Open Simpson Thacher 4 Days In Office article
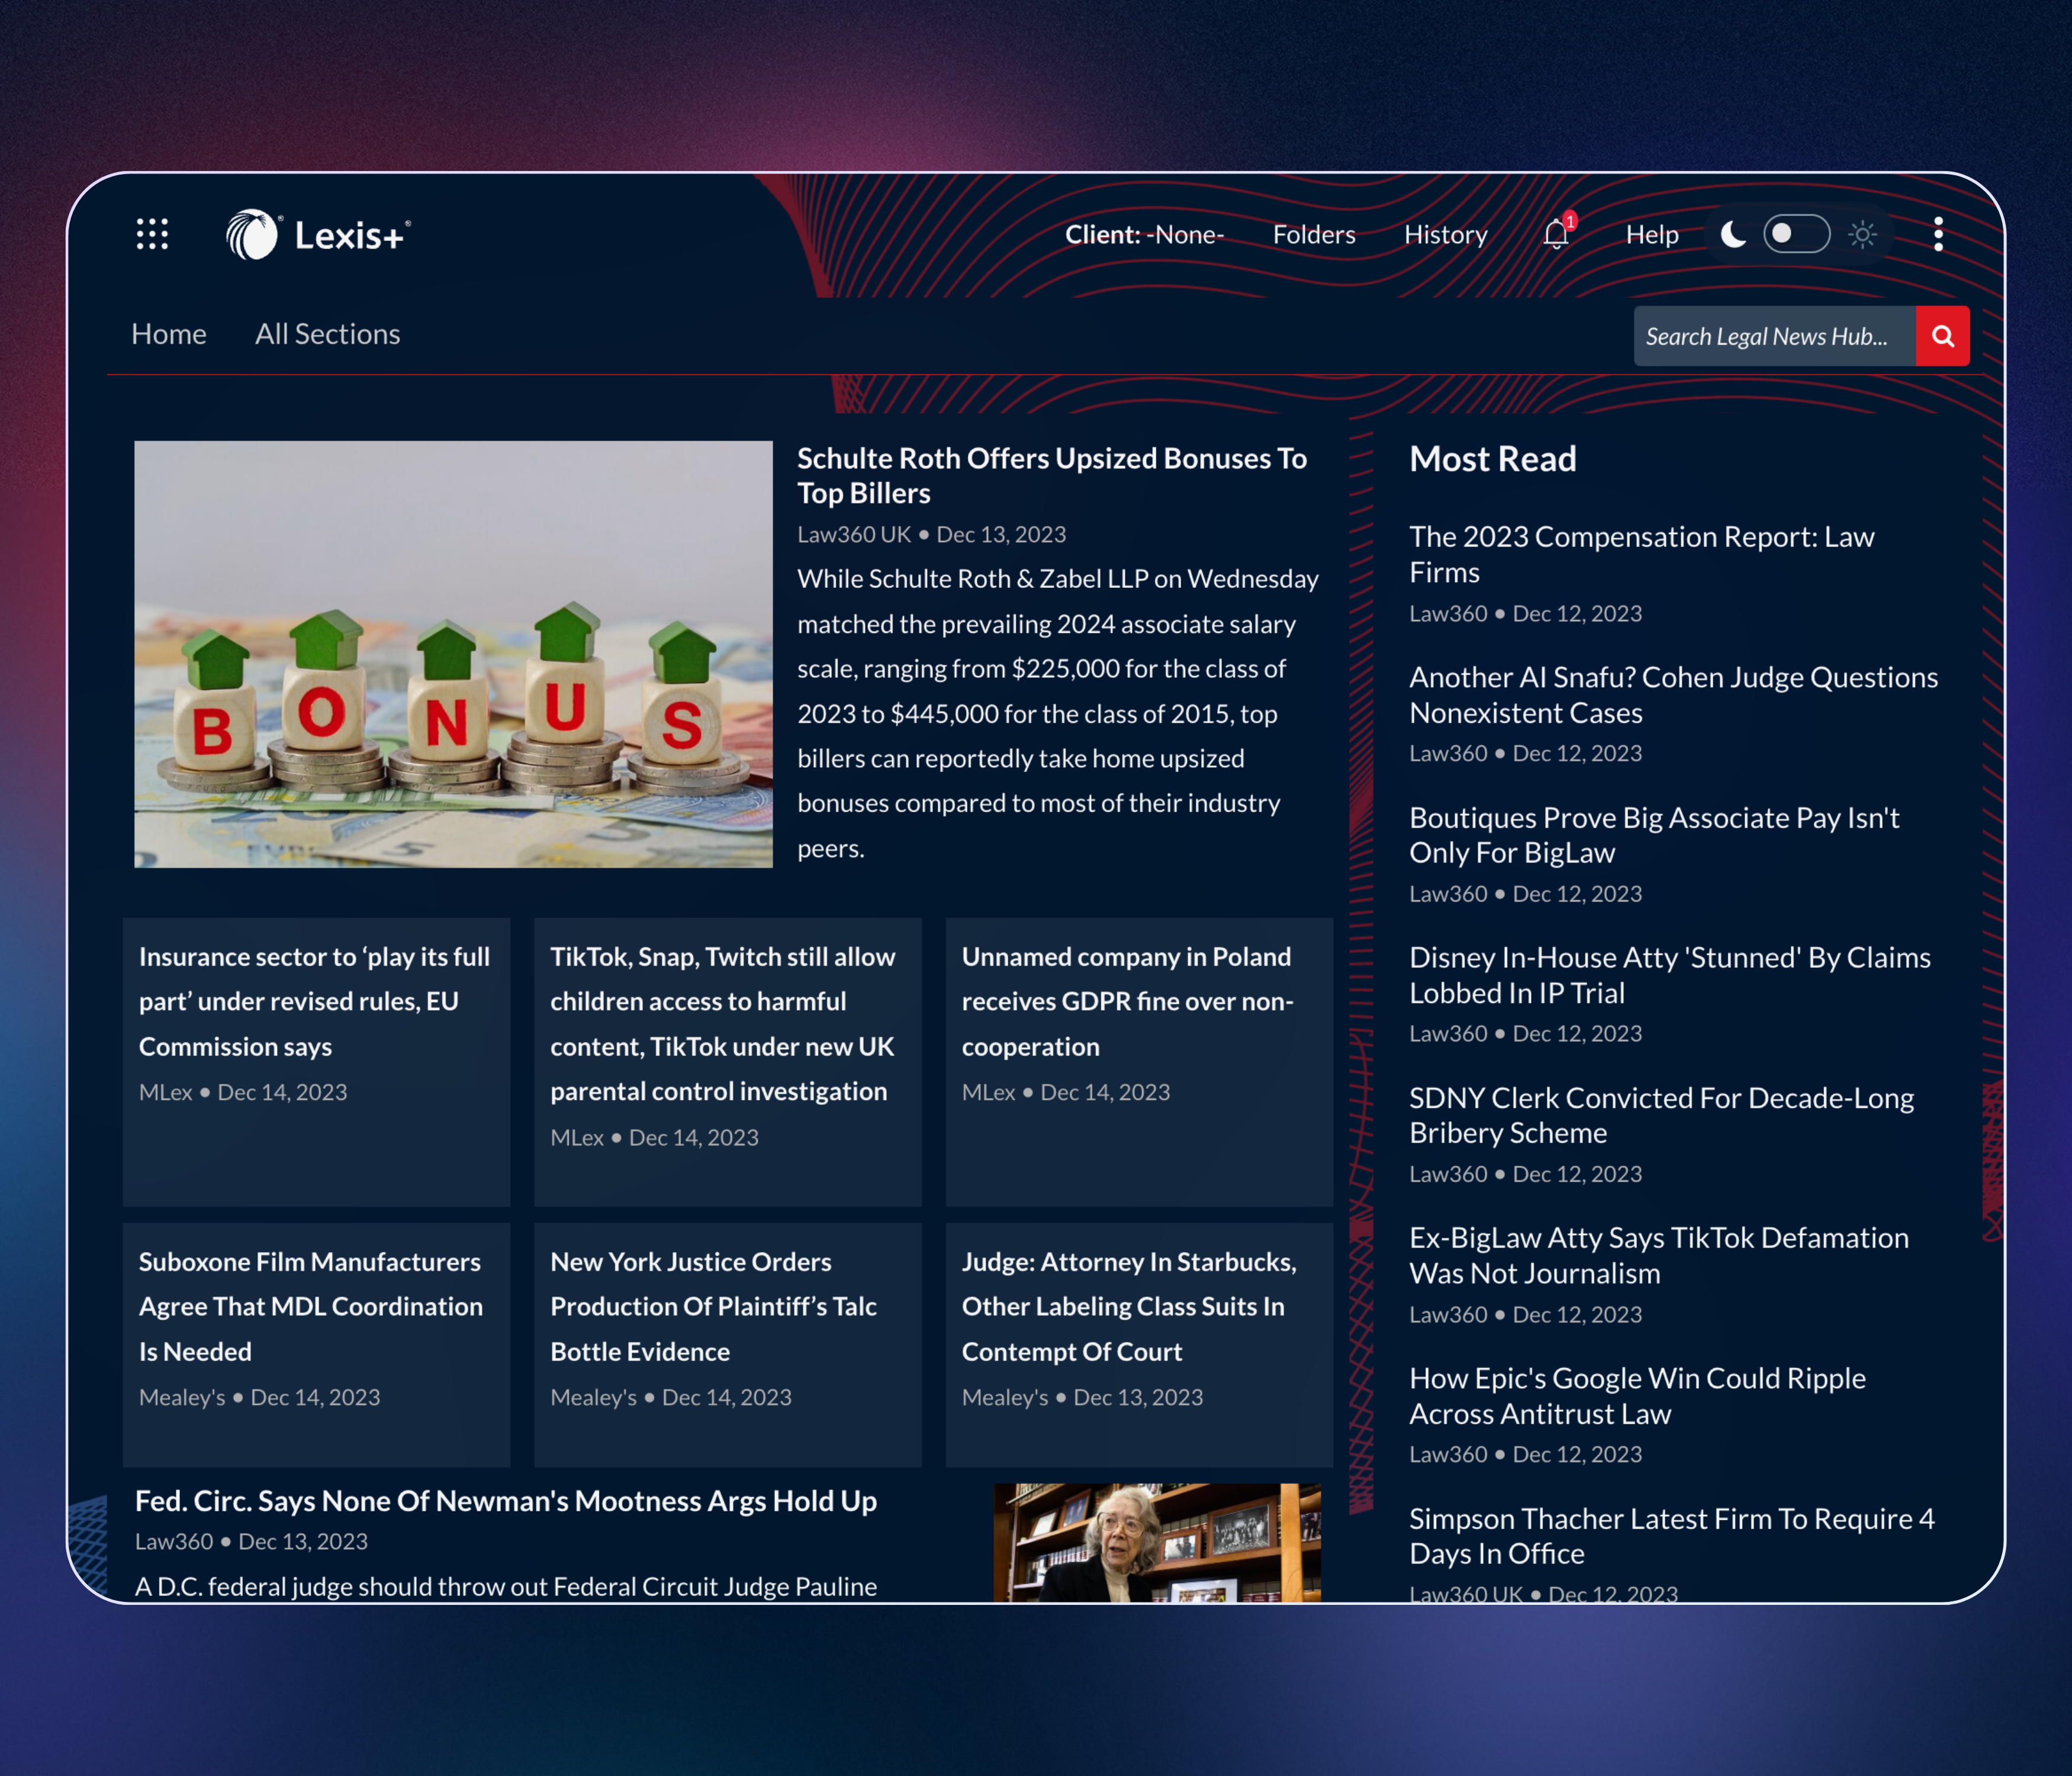2072x1776 pixels. pyautogui.click(x=1671, y=1536)
